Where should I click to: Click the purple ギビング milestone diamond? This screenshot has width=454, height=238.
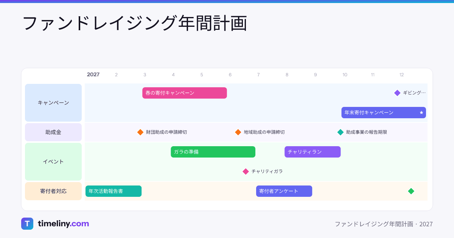[x=397, y=93]
